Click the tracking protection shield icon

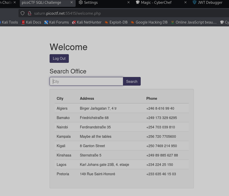(x=23, y=13)
